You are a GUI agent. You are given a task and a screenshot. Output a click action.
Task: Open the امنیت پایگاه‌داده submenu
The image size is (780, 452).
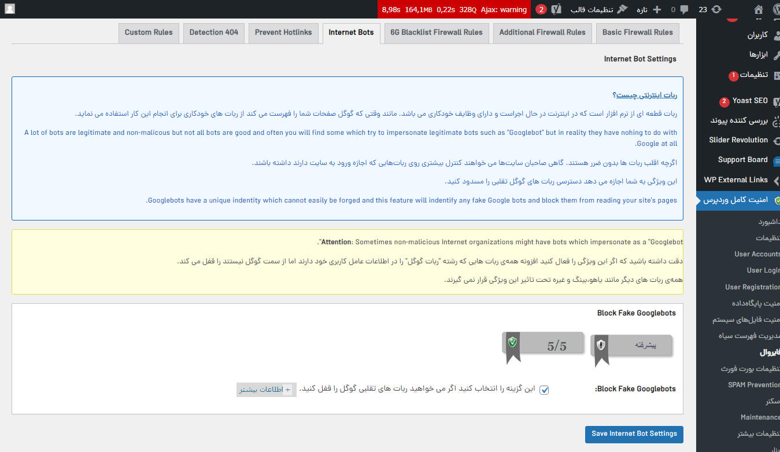click(x=756, y=303)
